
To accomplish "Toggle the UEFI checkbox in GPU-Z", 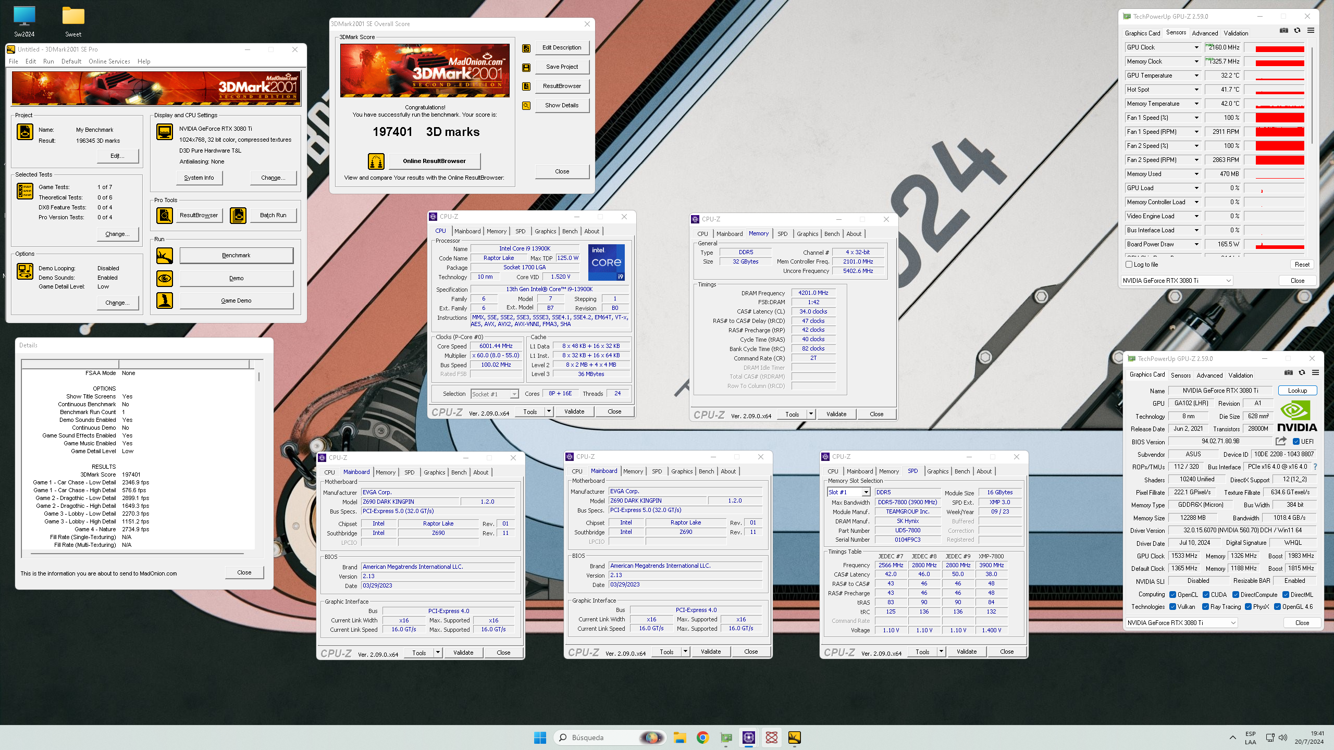I will tap(1296, 442).
